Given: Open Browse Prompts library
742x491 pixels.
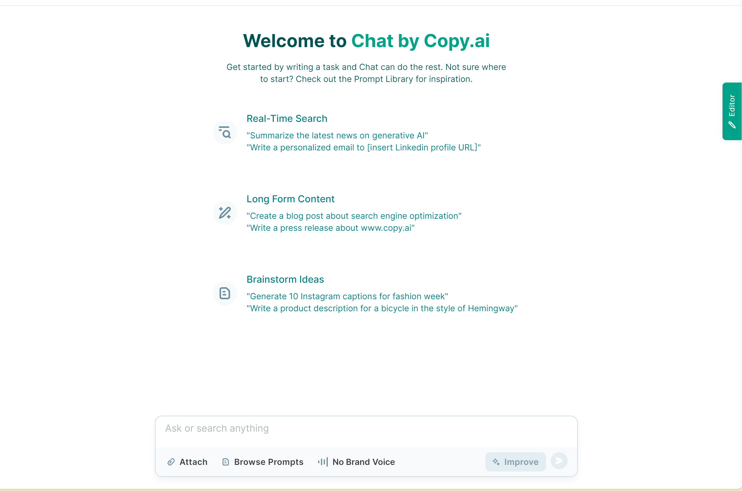Looking at the screenshot, I should [x=269, y=462].
